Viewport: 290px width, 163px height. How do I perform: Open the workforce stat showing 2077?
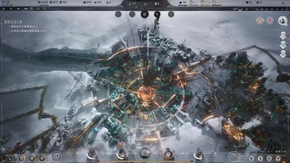(54, 2)
